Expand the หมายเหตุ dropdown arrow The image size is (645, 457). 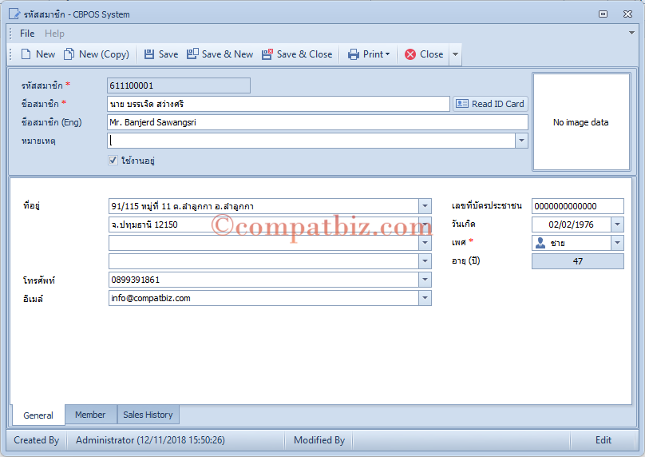tap(521, 141)
